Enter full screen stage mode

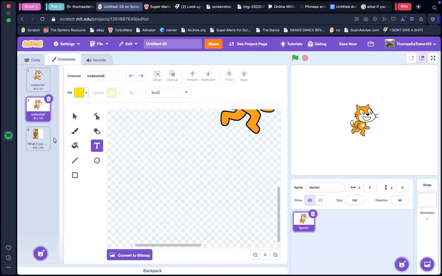(x=433, y=58)
